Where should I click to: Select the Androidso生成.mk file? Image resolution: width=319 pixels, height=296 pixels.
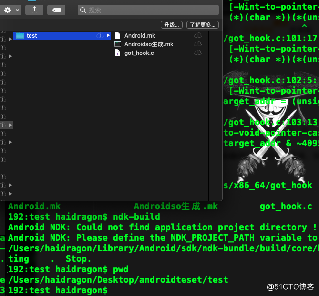[149, 44]
